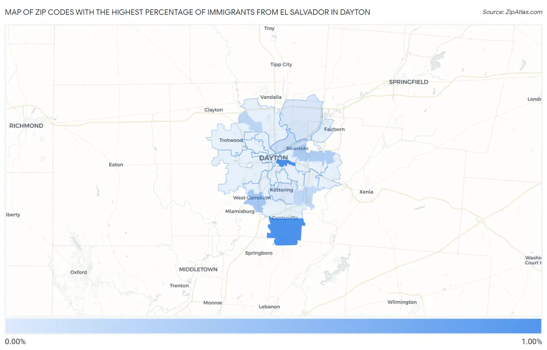Click the Source: ZipAtlas.com attribution
Screen dimensions: 547x350
tap(512, 12)
